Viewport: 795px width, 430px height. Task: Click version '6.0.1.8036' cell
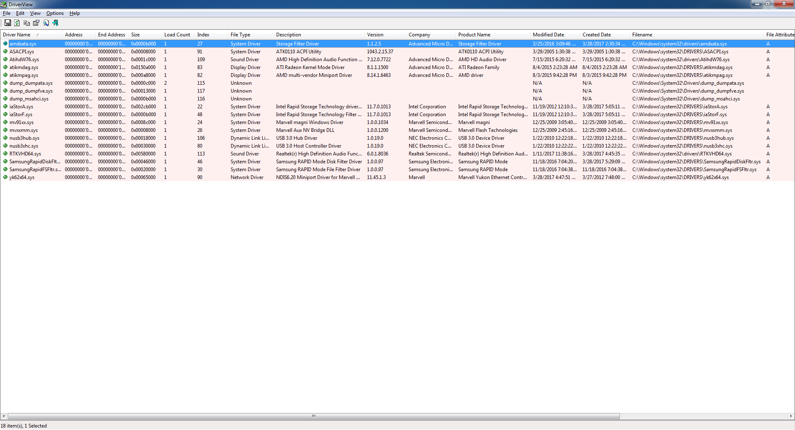tap(378, 154)
